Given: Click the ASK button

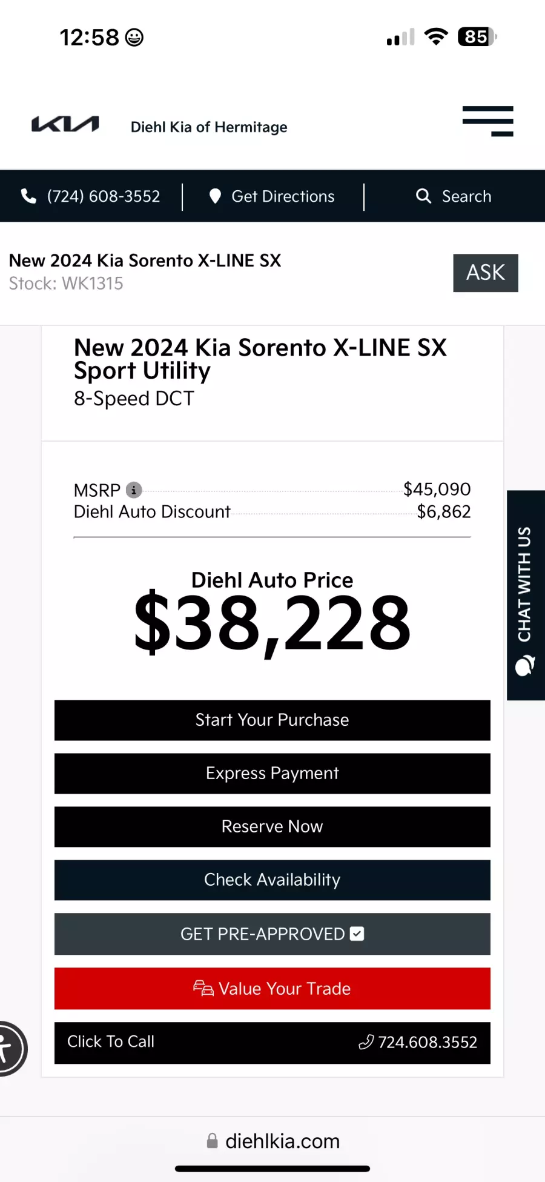Looking at the screenshot, I should pyautogui.click(x=485, y=273).
